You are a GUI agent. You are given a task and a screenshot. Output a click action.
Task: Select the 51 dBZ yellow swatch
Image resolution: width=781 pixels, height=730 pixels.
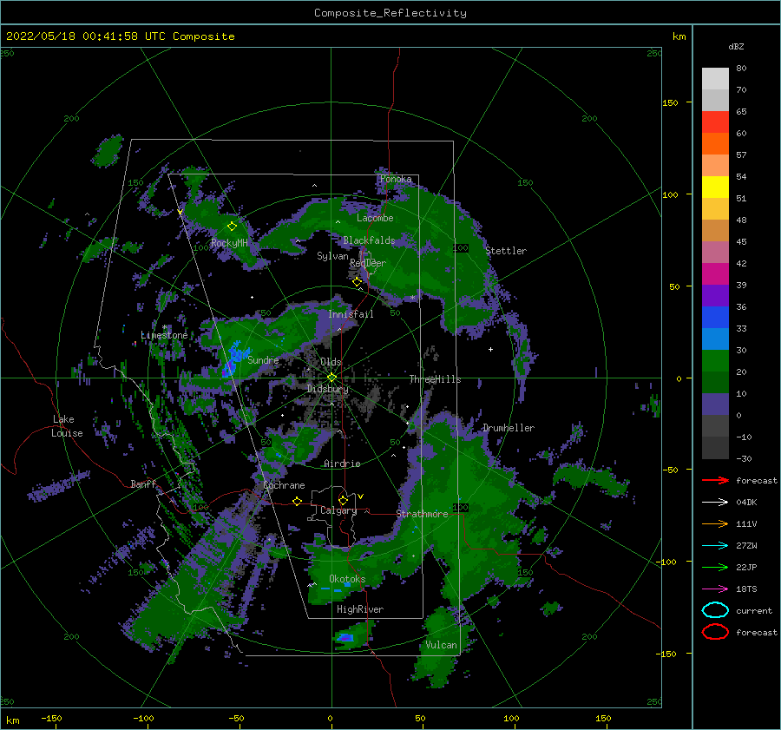click(715, 187)
